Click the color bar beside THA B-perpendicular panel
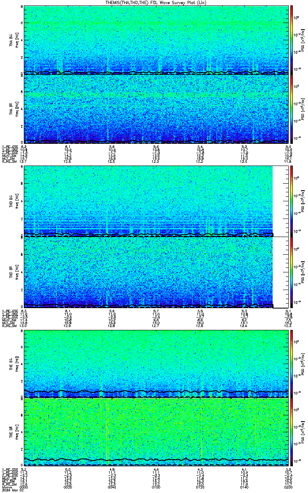This screenshot has height=493, width=308. pyautogui.click(x=292, y=40)
